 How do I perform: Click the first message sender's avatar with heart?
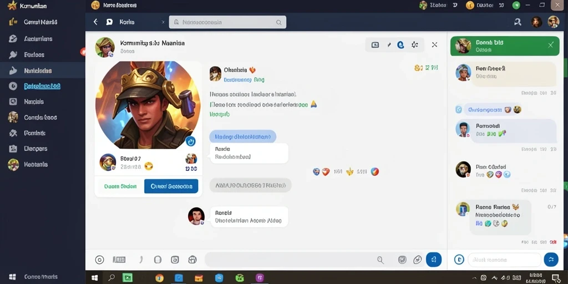pyautogui.click(x=215, y=74)
